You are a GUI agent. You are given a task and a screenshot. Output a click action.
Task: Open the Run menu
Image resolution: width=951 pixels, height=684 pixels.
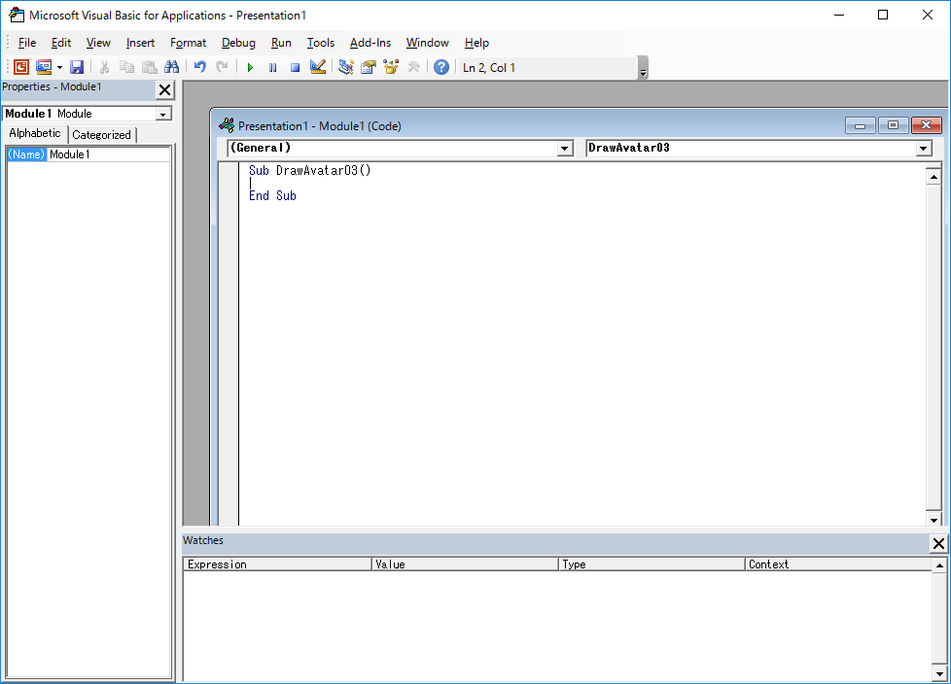[281, 43]
